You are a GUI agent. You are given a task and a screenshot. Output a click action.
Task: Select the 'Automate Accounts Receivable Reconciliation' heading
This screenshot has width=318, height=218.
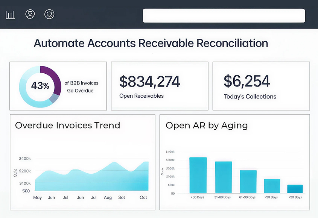(x=151, y=43)
